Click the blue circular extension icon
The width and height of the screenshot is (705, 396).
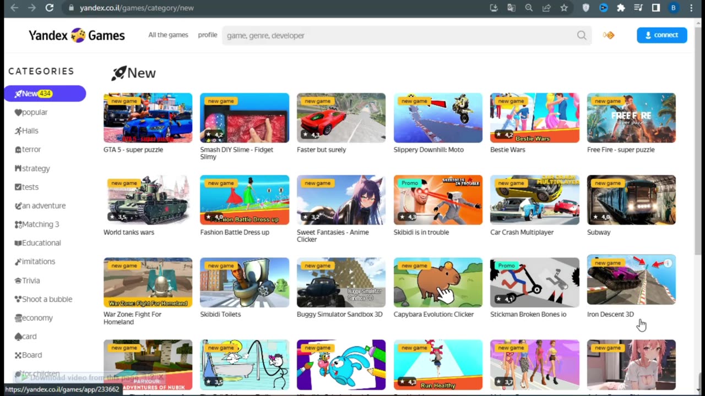pyautogui.click(x=604, y=8)
